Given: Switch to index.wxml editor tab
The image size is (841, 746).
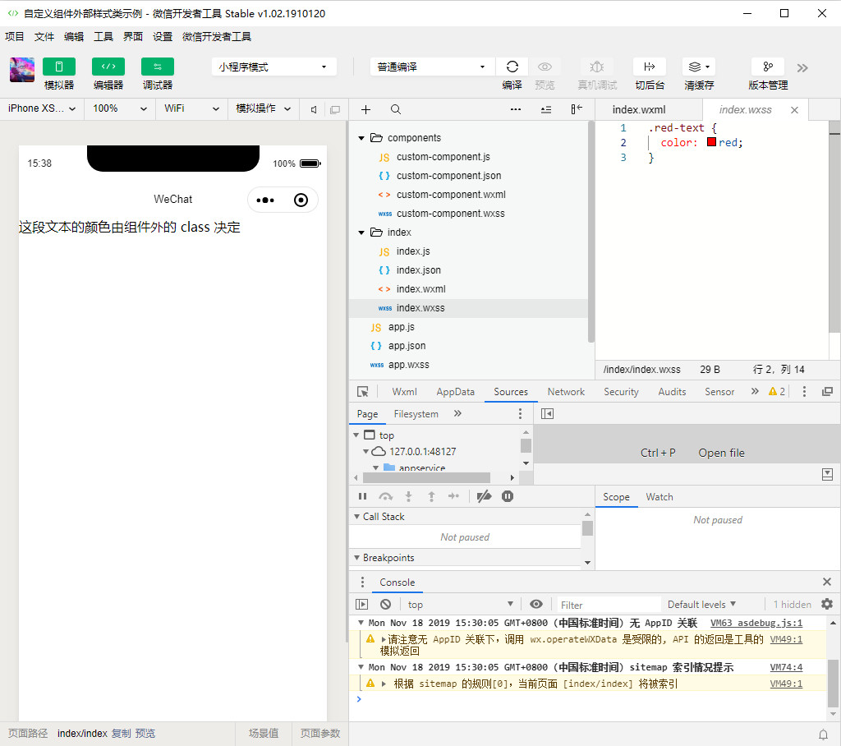Looking at the screenshot, I should coord(639,109).
